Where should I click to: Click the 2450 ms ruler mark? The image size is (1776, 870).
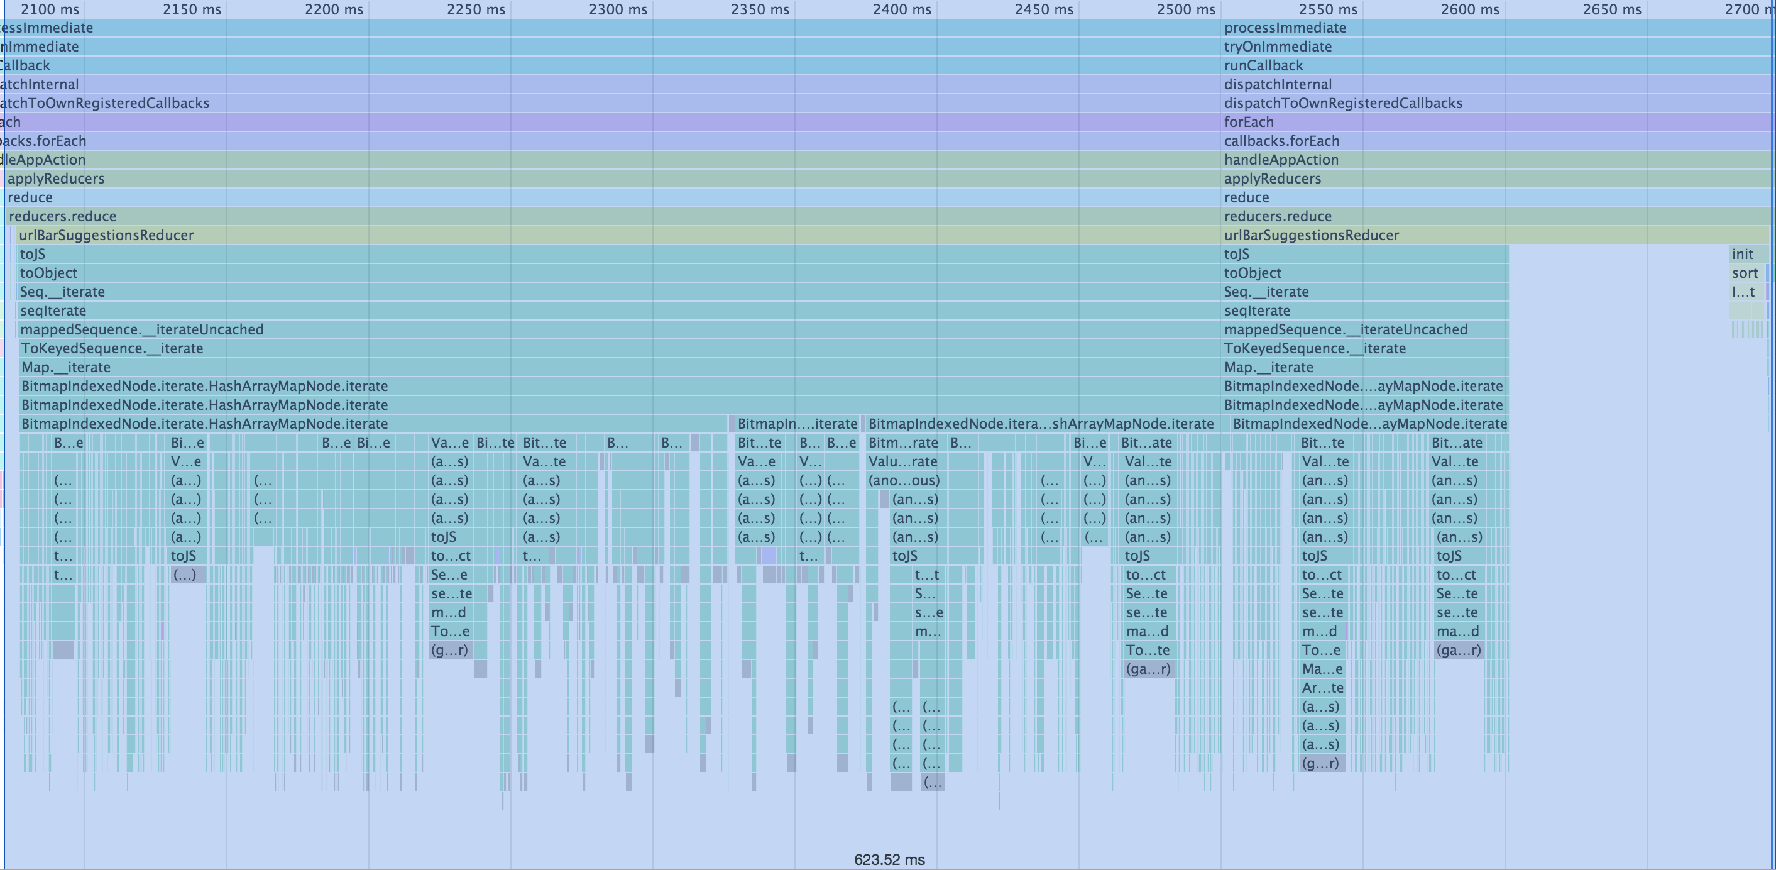tap(1044, 9)
